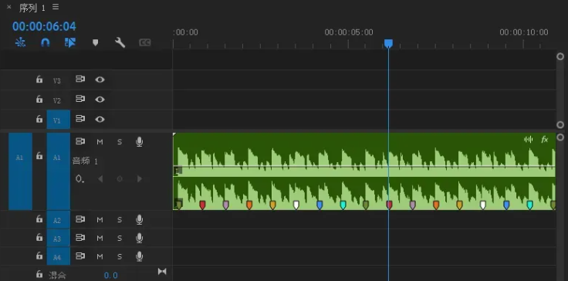Click the insert-sequences-as-nests icon
The image size is (568, 281).
pyautogui.click(x=20, y=42)
